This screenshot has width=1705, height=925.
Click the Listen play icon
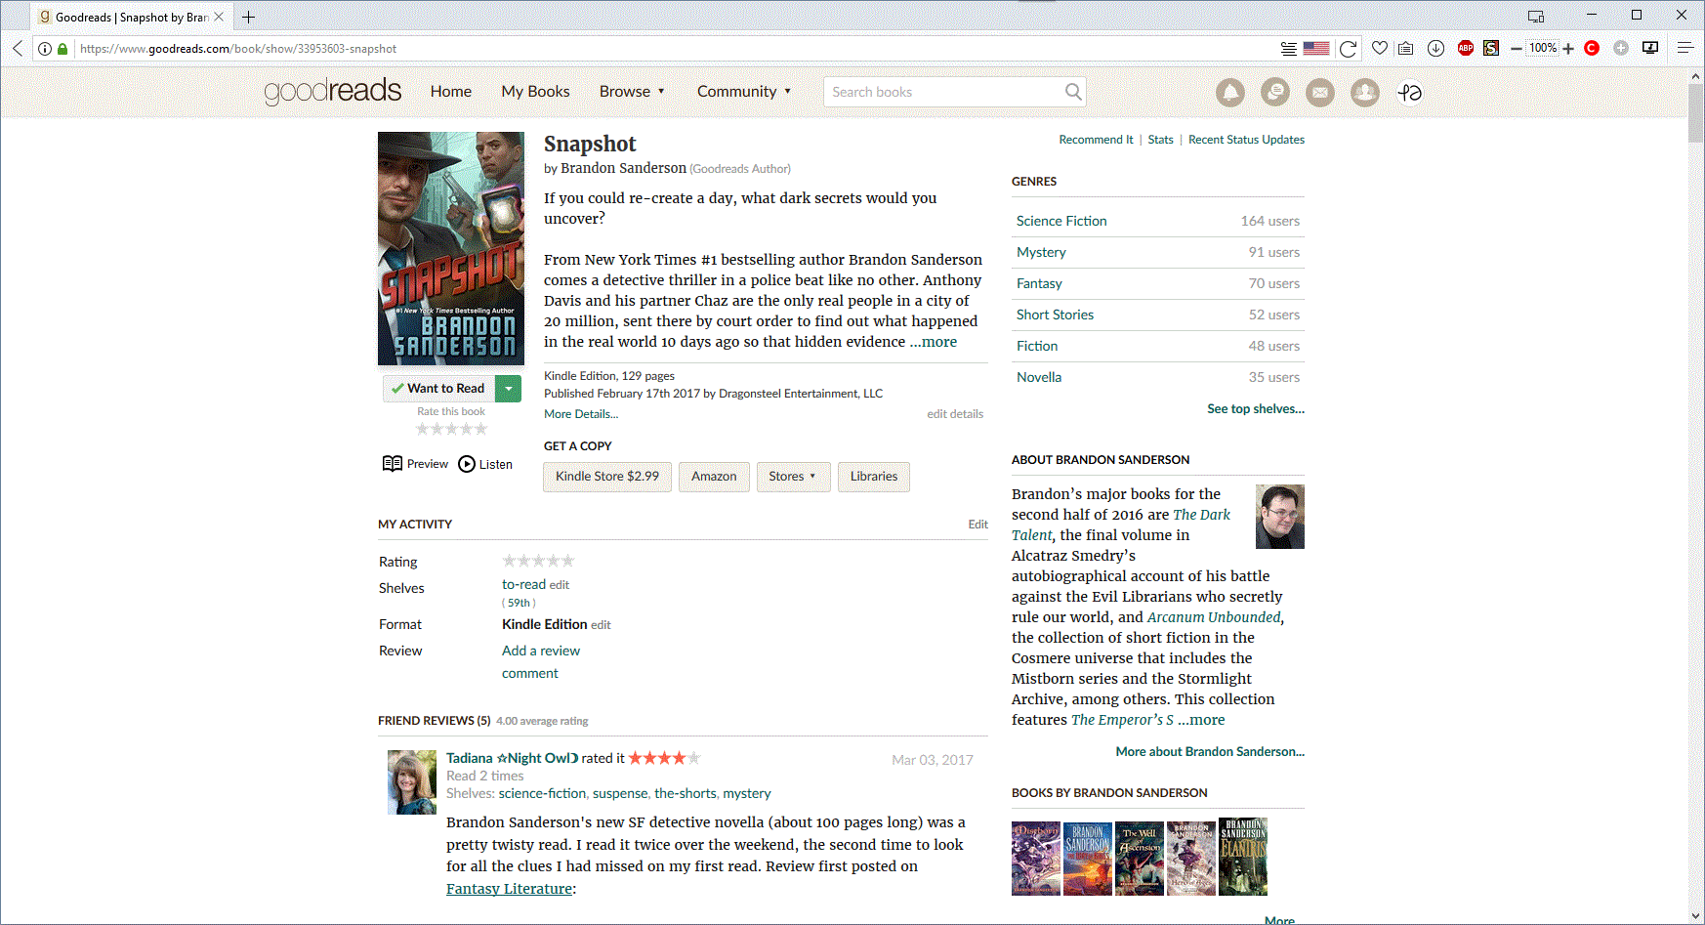click(x=467, y=464)
